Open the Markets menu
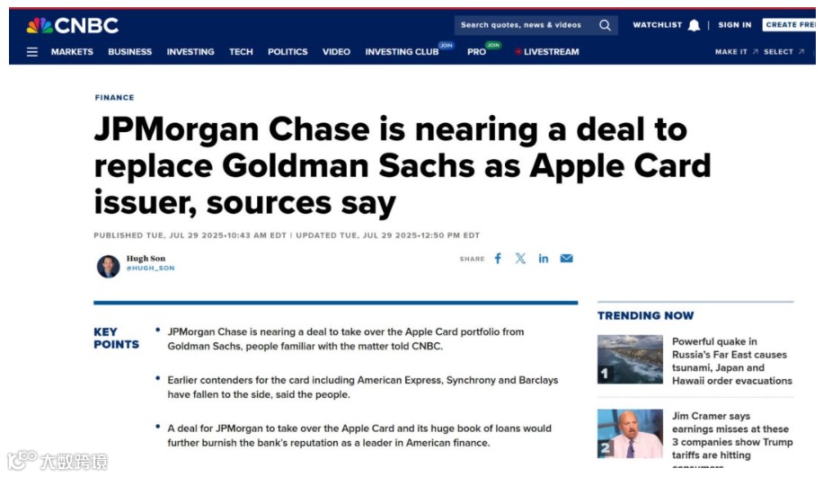 (72, 52)
